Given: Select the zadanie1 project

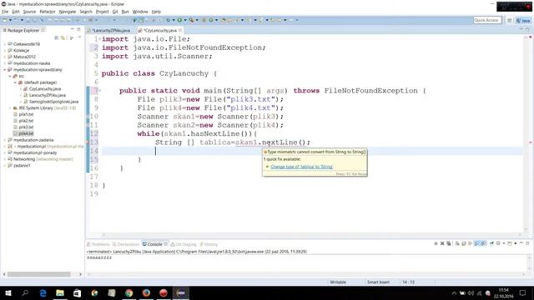Looking at the screenshot, I should (22, 166).
